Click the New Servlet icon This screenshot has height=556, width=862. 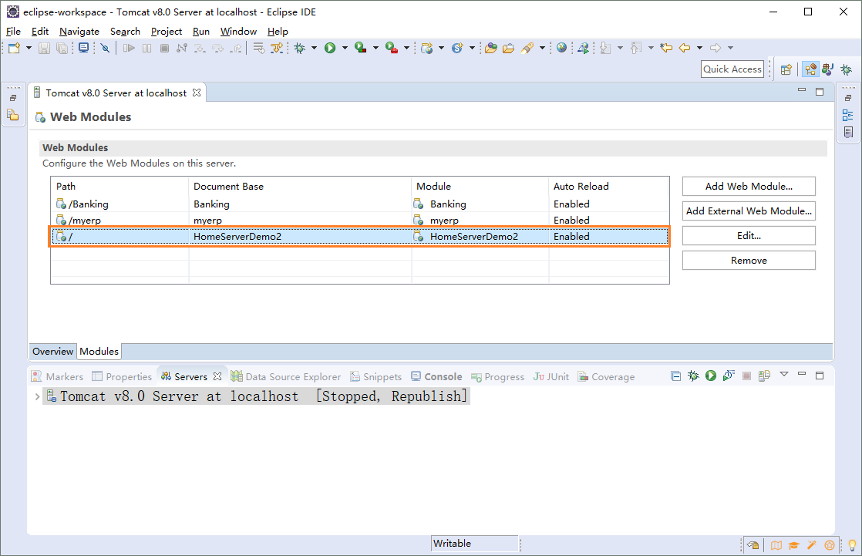[457, 48]
